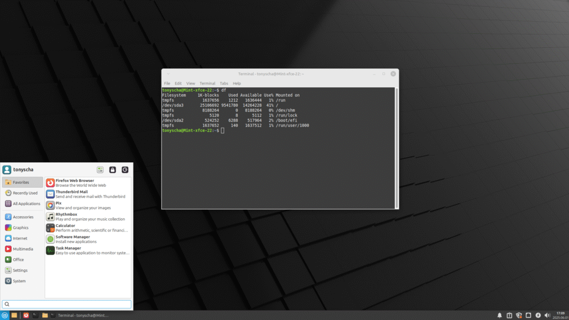The image size is (569, 320).
Task: Click the show desktop icon on the panel
Action: coord(14,316)
